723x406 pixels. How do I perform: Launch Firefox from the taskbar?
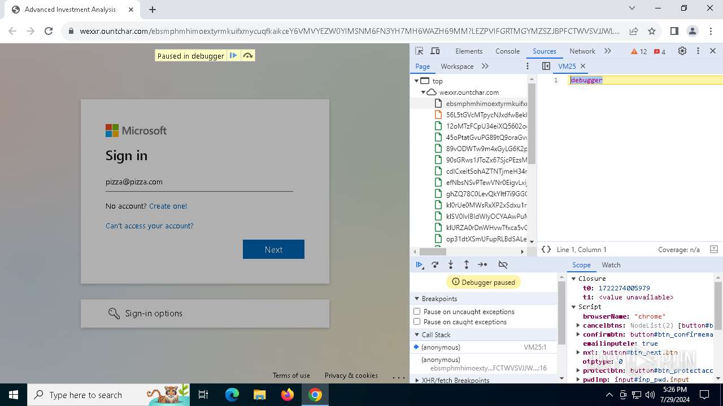click(x=288, y=395)
